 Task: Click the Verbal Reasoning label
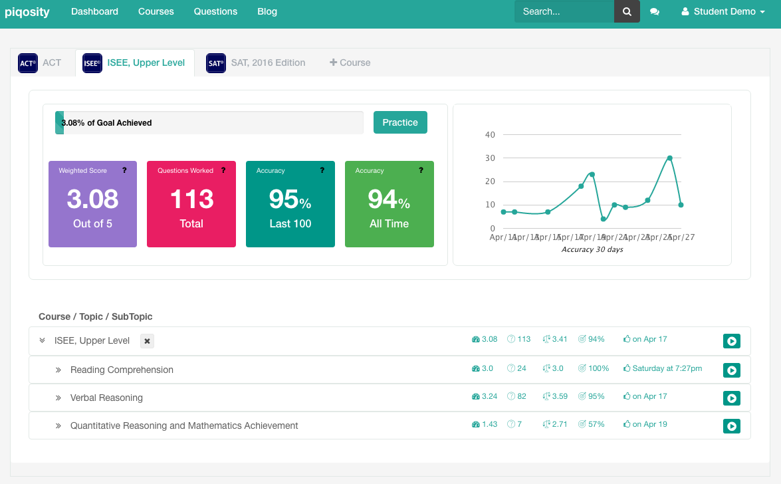click(x=106, y=398)
